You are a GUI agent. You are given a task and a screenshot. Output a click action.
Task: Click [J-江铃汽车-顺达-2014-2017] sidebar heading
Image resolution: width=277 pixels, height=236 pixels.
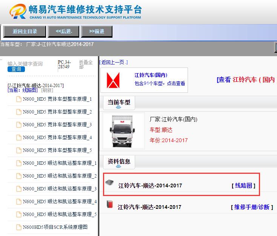tap(35, 86)
